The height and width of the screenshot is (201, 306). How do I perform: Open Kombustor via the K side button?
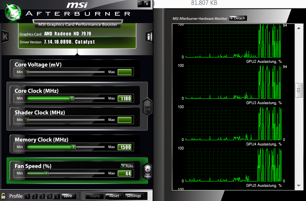coord(5,36)
